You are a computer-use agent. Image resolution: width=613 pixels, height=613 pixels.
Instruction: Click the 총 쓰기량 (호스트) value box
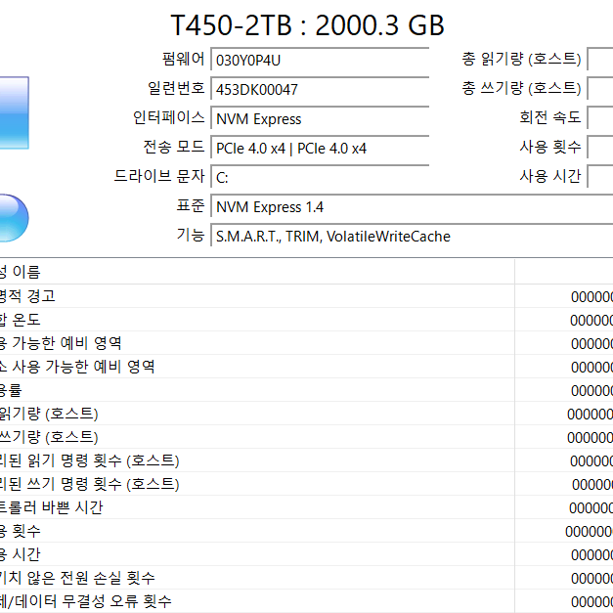600,90
